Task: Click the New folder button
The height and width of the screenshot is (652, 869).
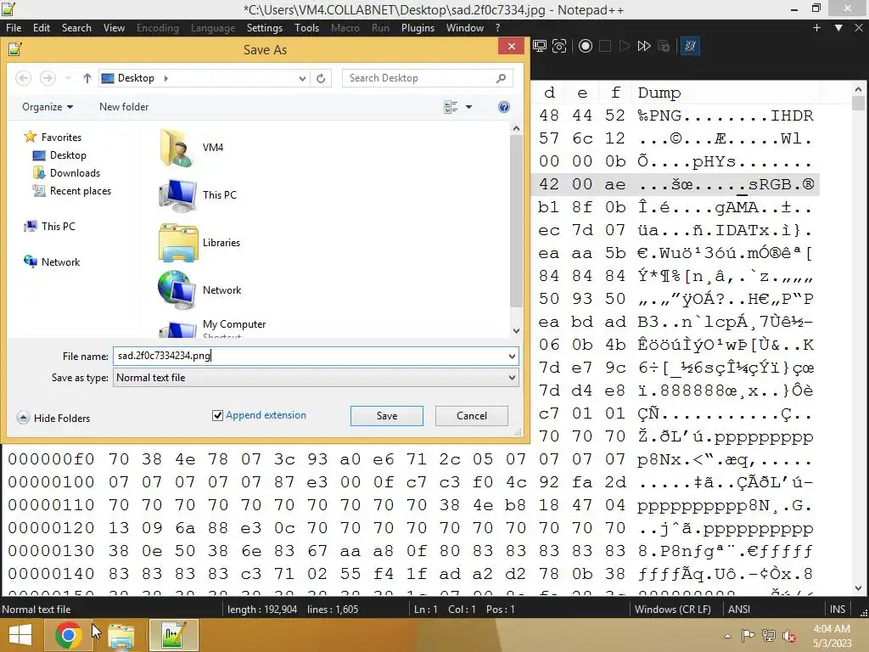Action: coord(124,107)
